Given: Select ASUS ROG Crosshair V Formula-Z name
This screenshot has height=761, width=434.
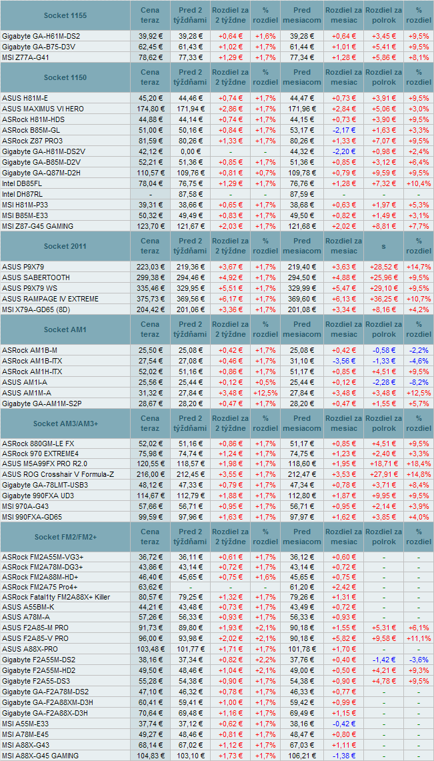Looking at the screenshot, I should [x=58, y=475].
